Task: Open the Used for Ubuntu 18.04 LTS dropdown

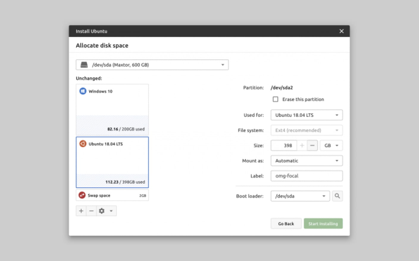Action: pyautogui.click(x=307, y=115)
